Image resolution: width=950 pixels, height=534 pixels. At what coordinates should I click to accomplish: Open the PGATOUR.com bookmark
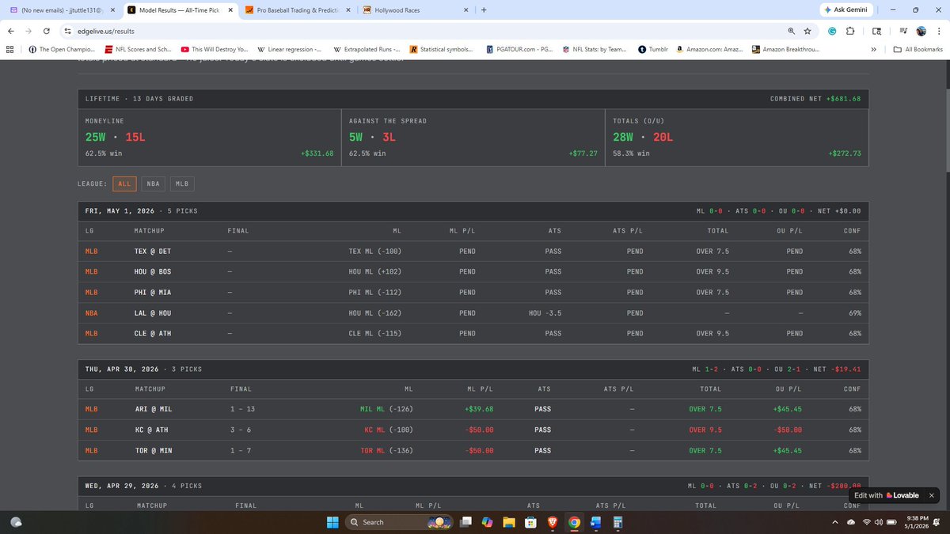coord(519,49)
